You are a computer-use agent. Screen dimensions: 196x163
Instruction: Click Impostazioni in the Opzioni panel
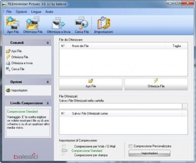[17, 91]
